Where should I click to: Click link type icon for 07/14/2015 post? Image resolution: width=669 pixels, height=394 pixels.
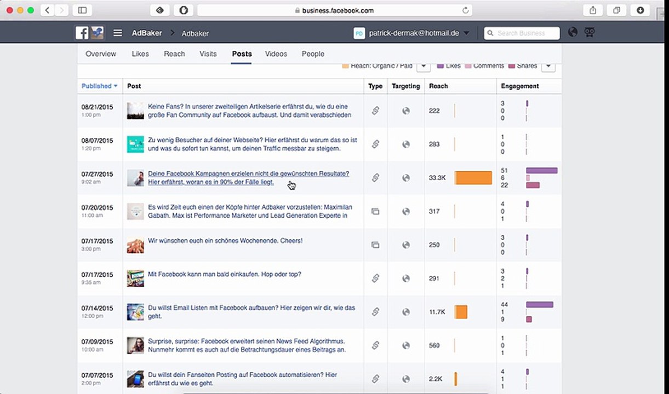pyautogui.click(x=375, y=312)
